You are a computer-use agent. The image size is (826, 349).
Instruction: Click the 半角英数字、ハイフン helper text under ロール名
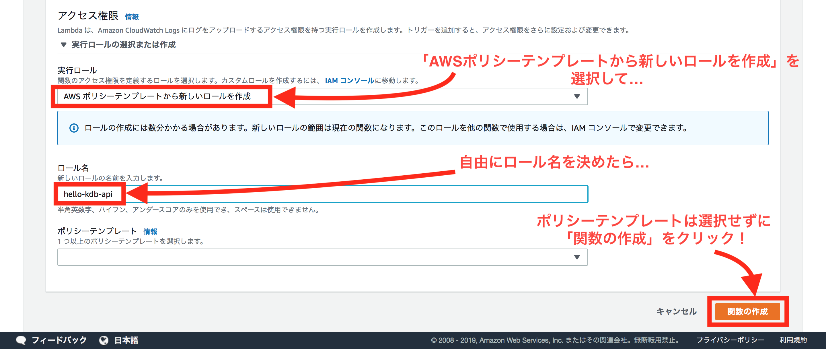[x=188, y=210]
